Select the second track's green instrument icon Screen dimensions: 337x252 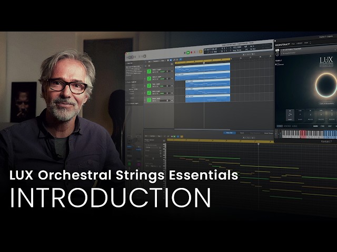click(x=149, y=78)
